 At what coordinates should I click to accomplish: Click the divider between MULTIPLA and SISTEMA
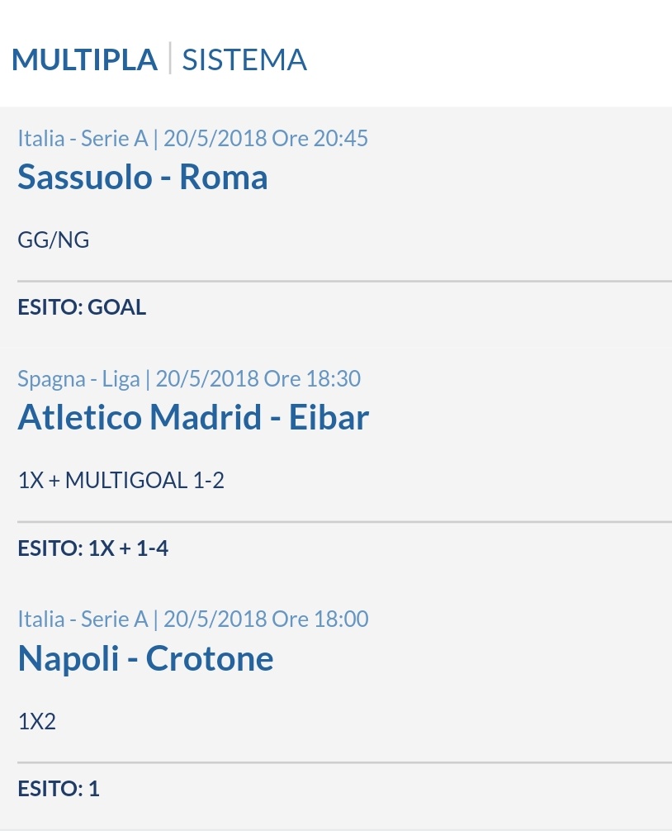[x=170, y=58]
